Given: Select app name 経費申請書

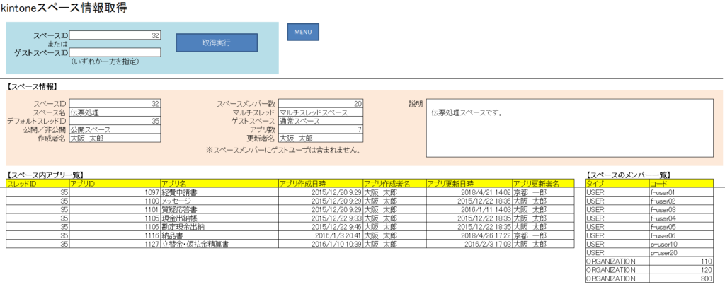Looking at the screenshot, I should click(219, 192).
